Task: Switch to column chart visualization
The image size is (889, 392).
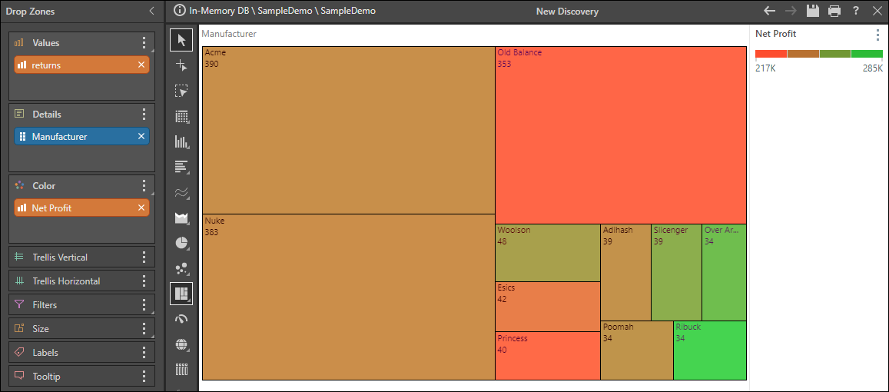Action: click(181, 142)
